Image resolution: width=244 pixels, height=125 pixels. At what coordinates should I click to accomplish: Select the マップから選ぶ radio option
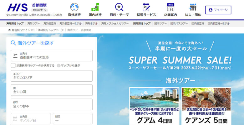58,65
